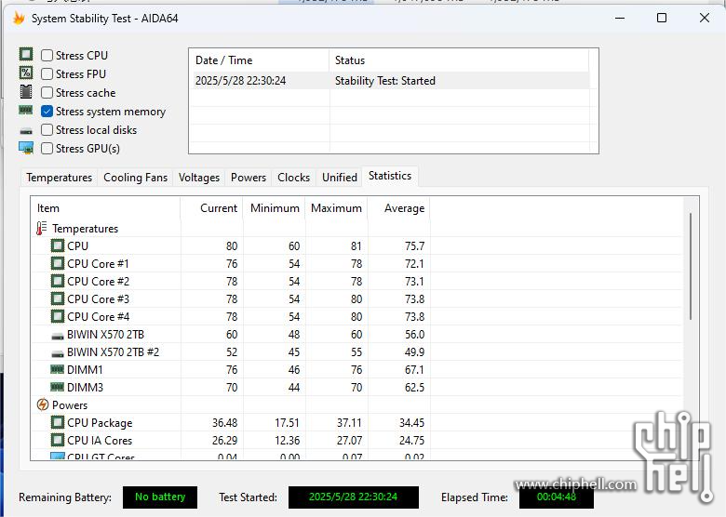Screen dimensions: 726x517
Task: Click the CPU average value 75.7
Action: pos(414,246)
